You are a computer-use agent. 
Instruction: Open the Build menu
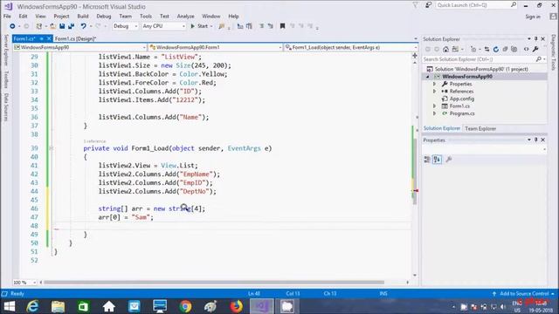tap(83, 16)
